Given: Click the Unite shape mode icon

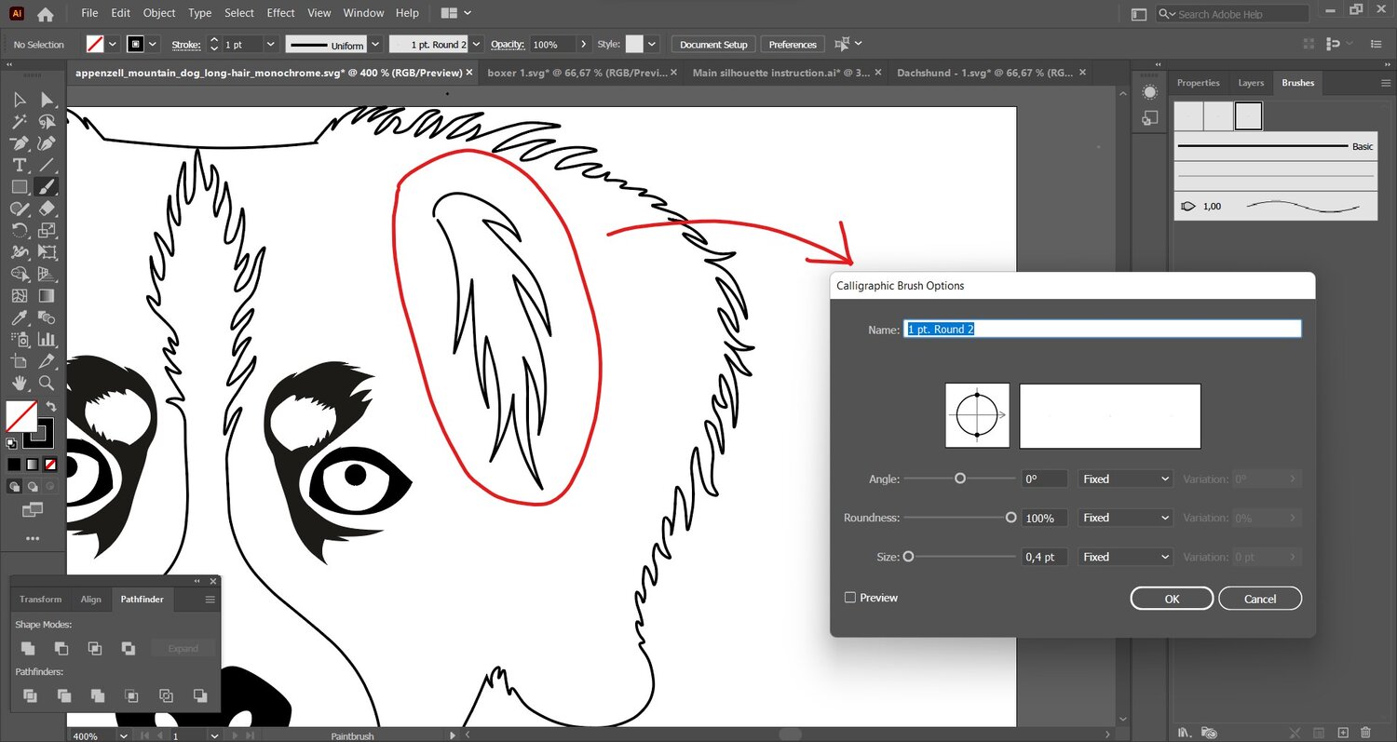Looking at the screenshot, I should pos(29,648).
